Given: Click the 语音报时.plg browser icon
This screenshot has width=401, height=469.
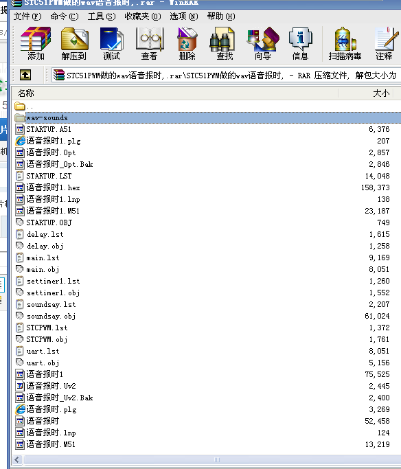Looking at the screenshot, I should pos(20,409).
